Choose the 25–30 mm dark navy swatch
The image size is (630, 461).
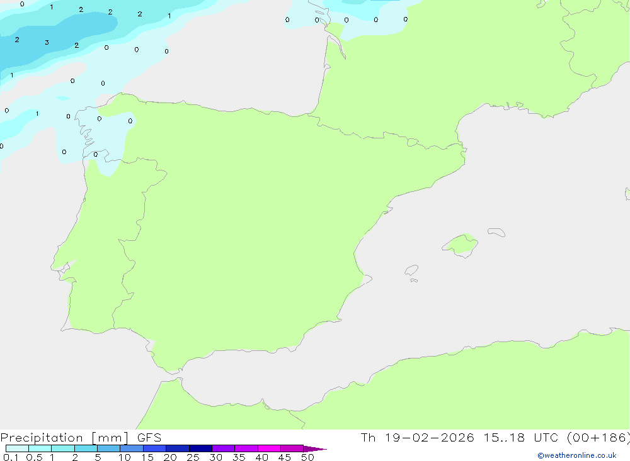pyautogui.click(x=200, y=448)
